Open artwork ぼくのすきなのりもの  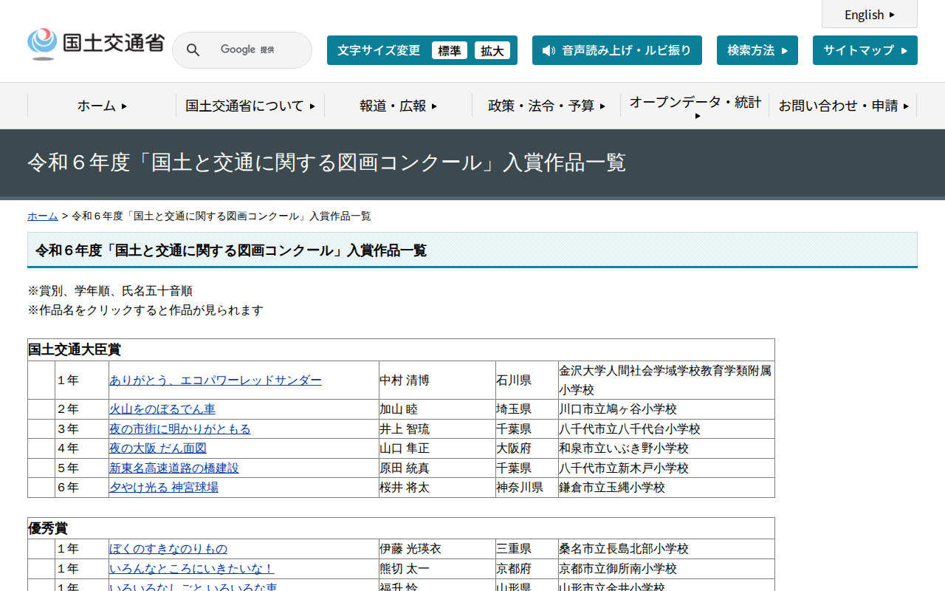(x=168, y=549)
